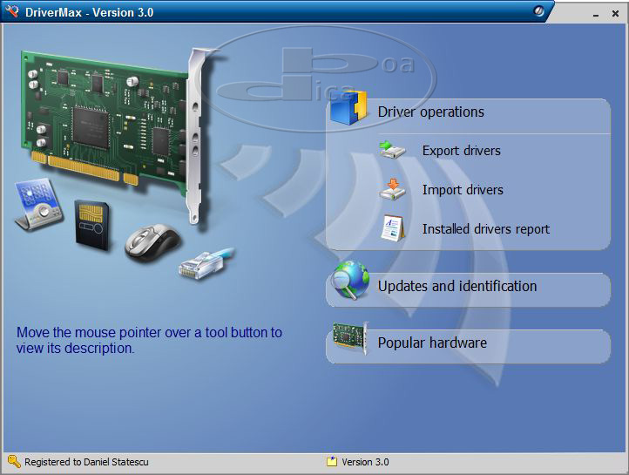Expand the Updates and identification label

click(457, 286)
